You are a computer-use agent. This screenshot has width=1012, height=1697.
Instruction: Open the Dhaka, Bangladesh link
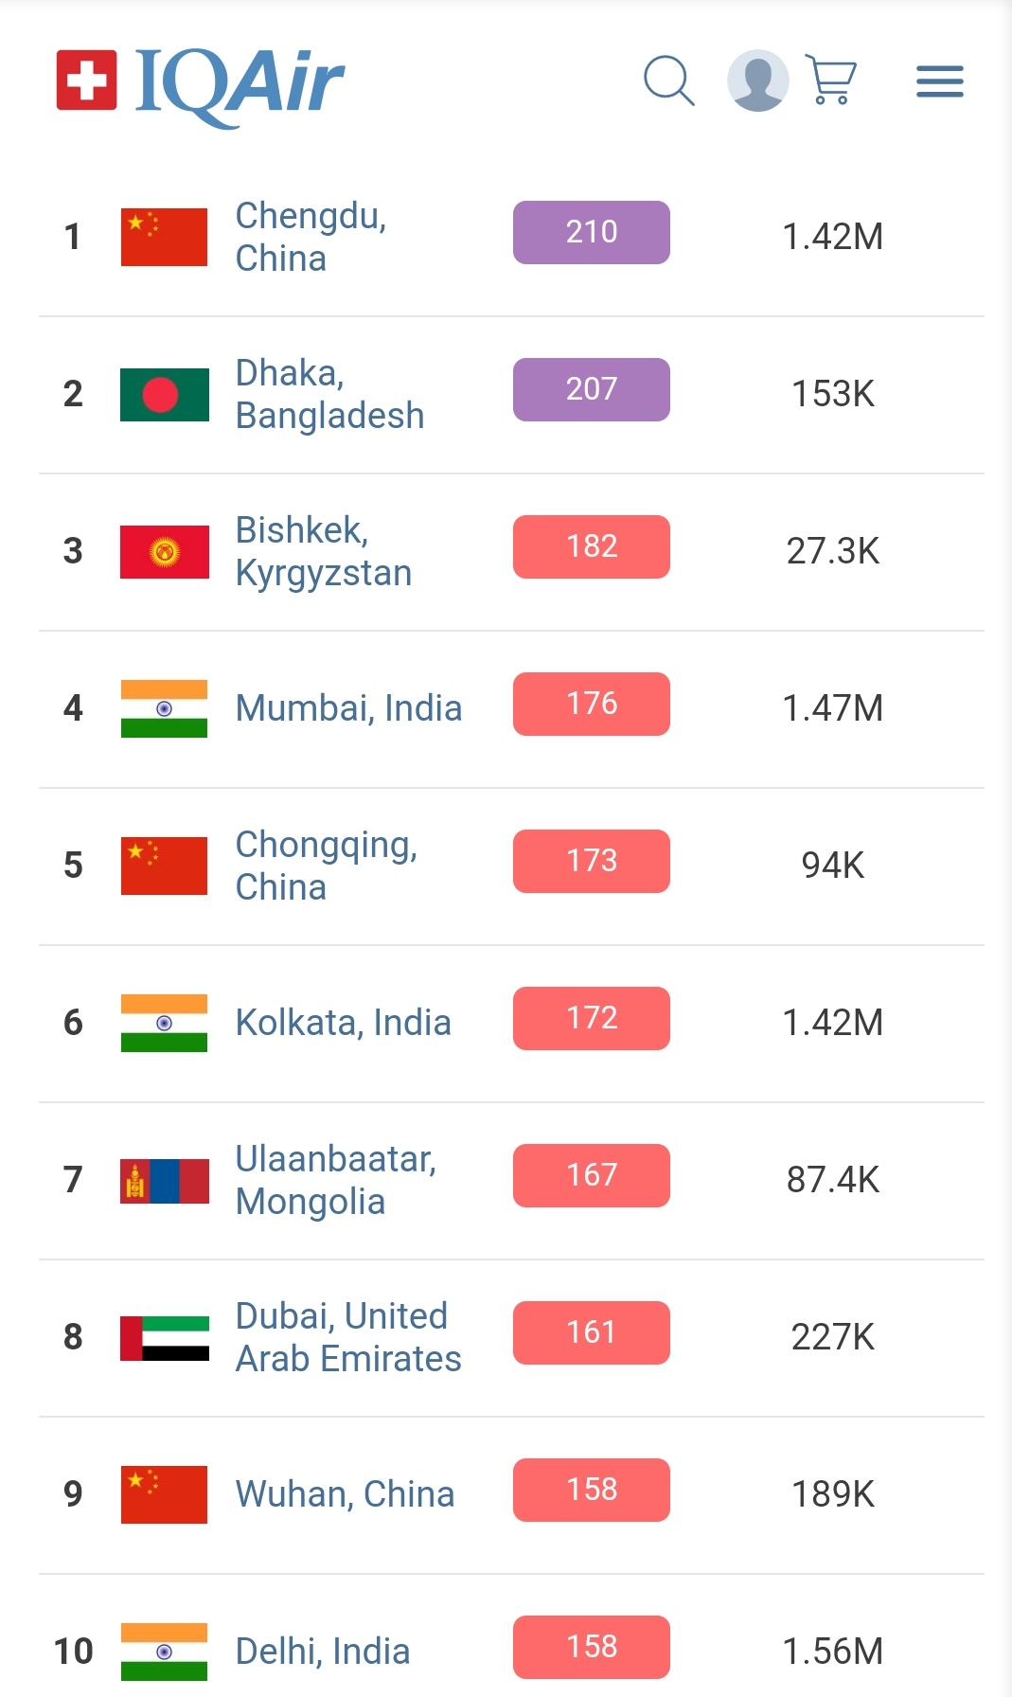(328, 394)
